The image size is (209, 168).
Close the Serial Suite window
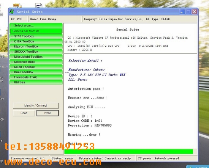click(x=195, y=12)
